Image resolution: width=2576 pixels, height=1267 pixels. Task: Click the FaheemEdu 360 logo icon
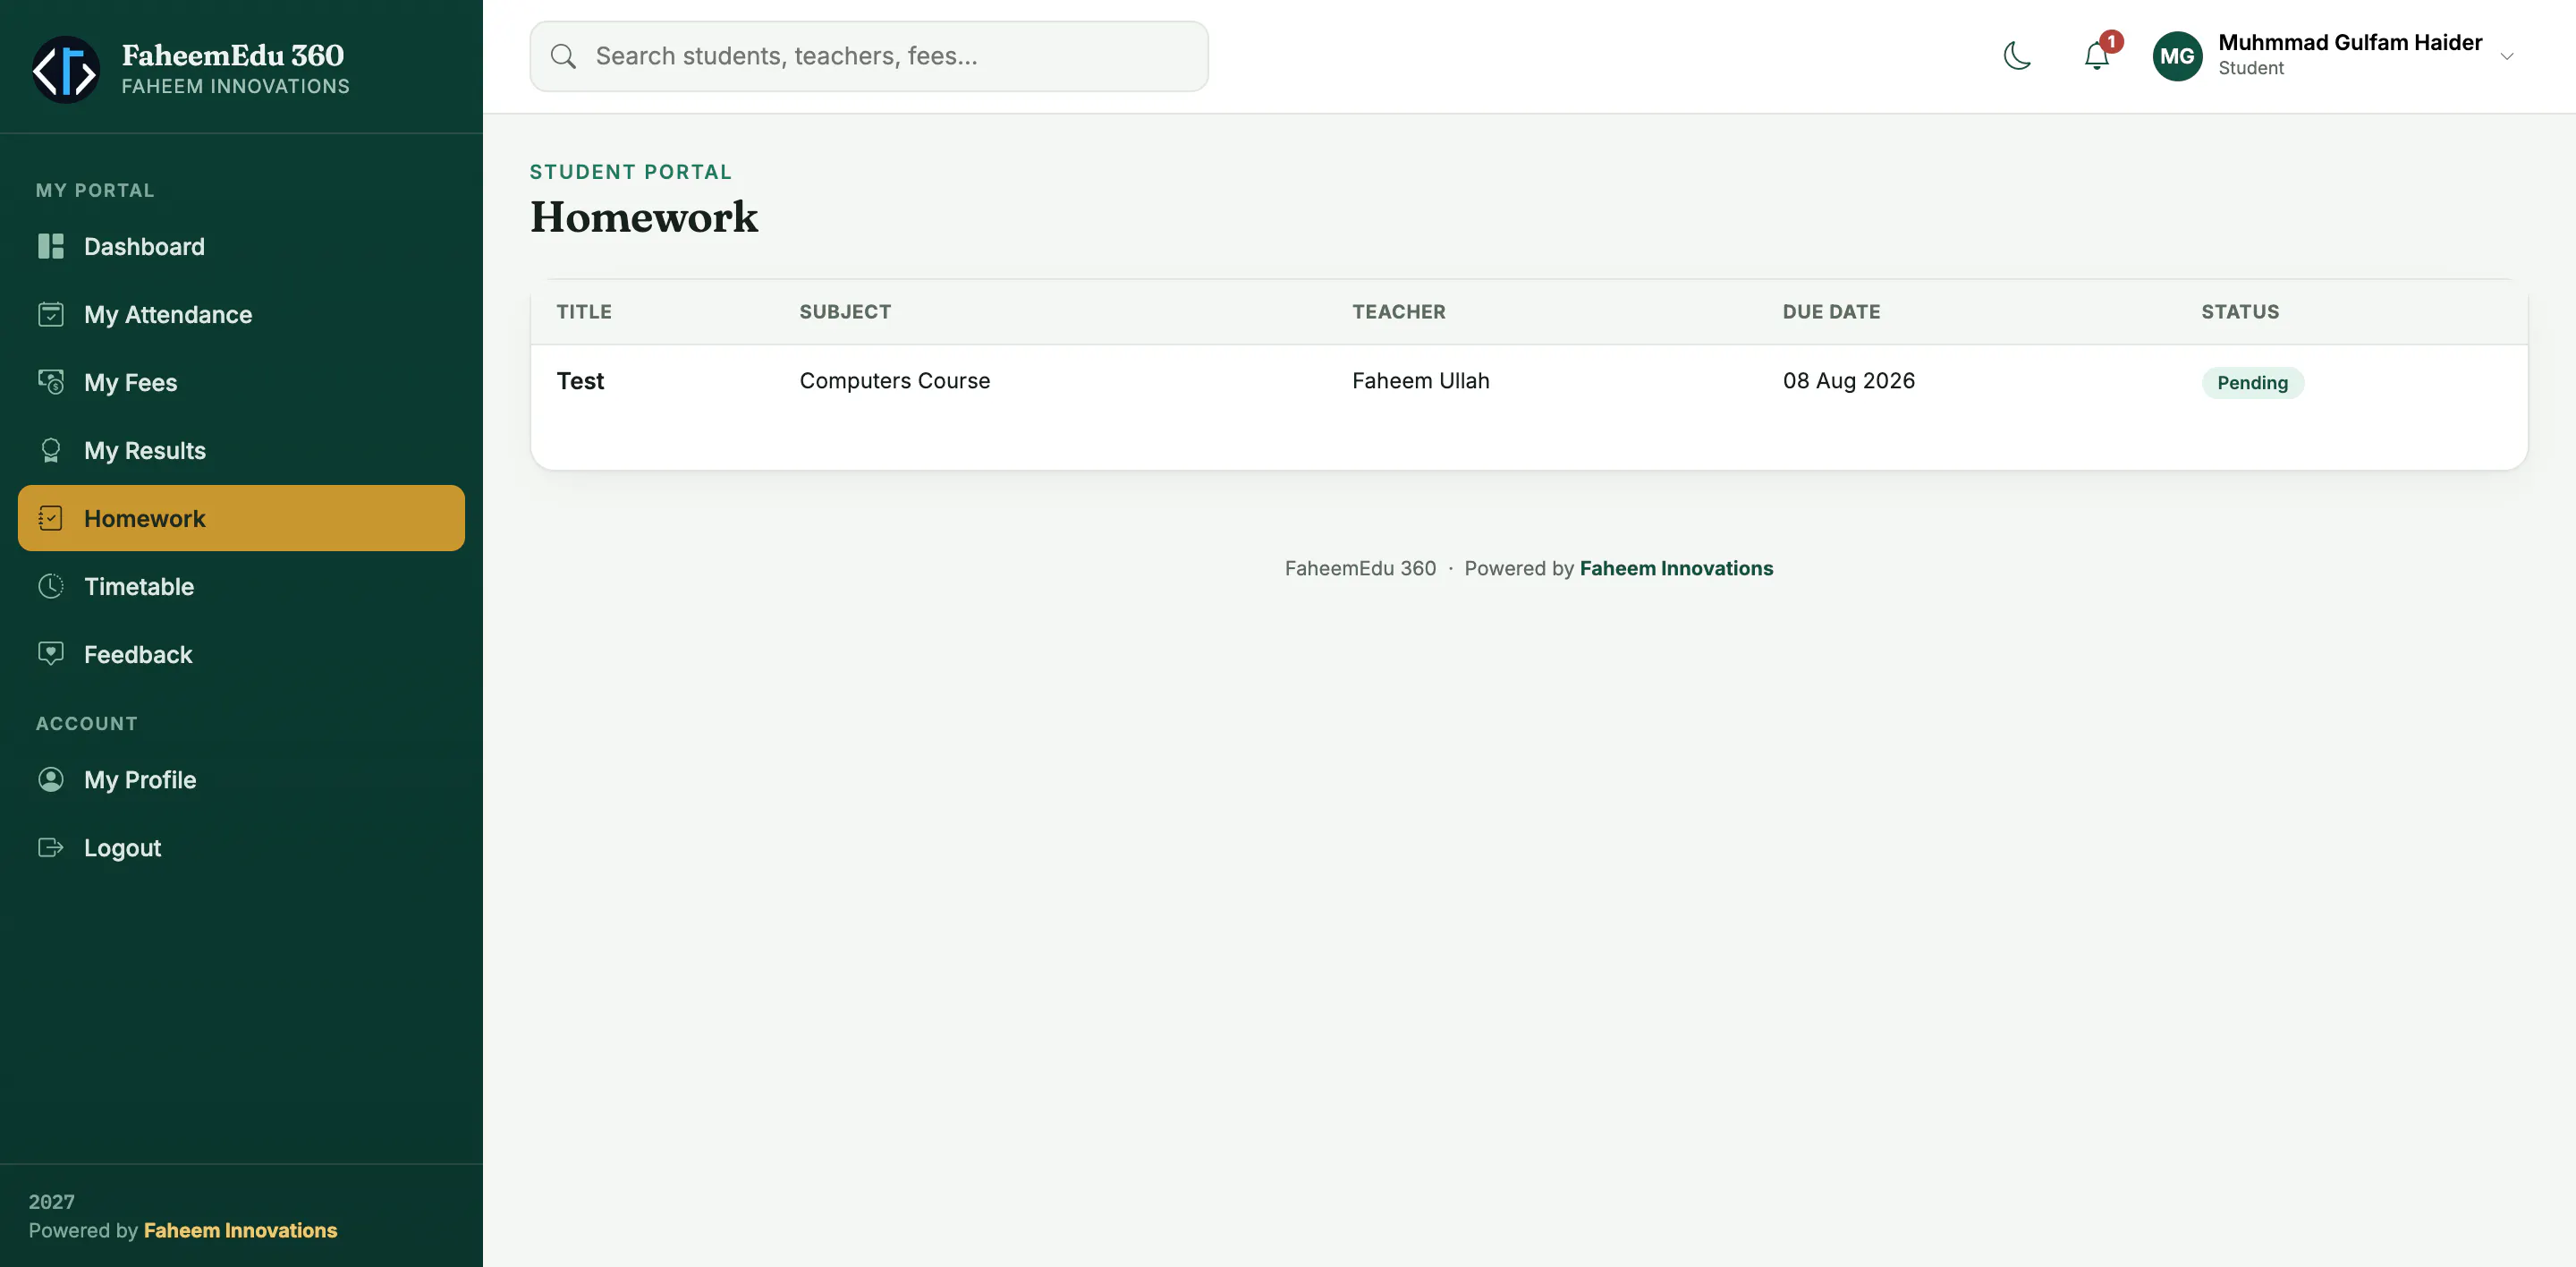(x=66, y=70)
